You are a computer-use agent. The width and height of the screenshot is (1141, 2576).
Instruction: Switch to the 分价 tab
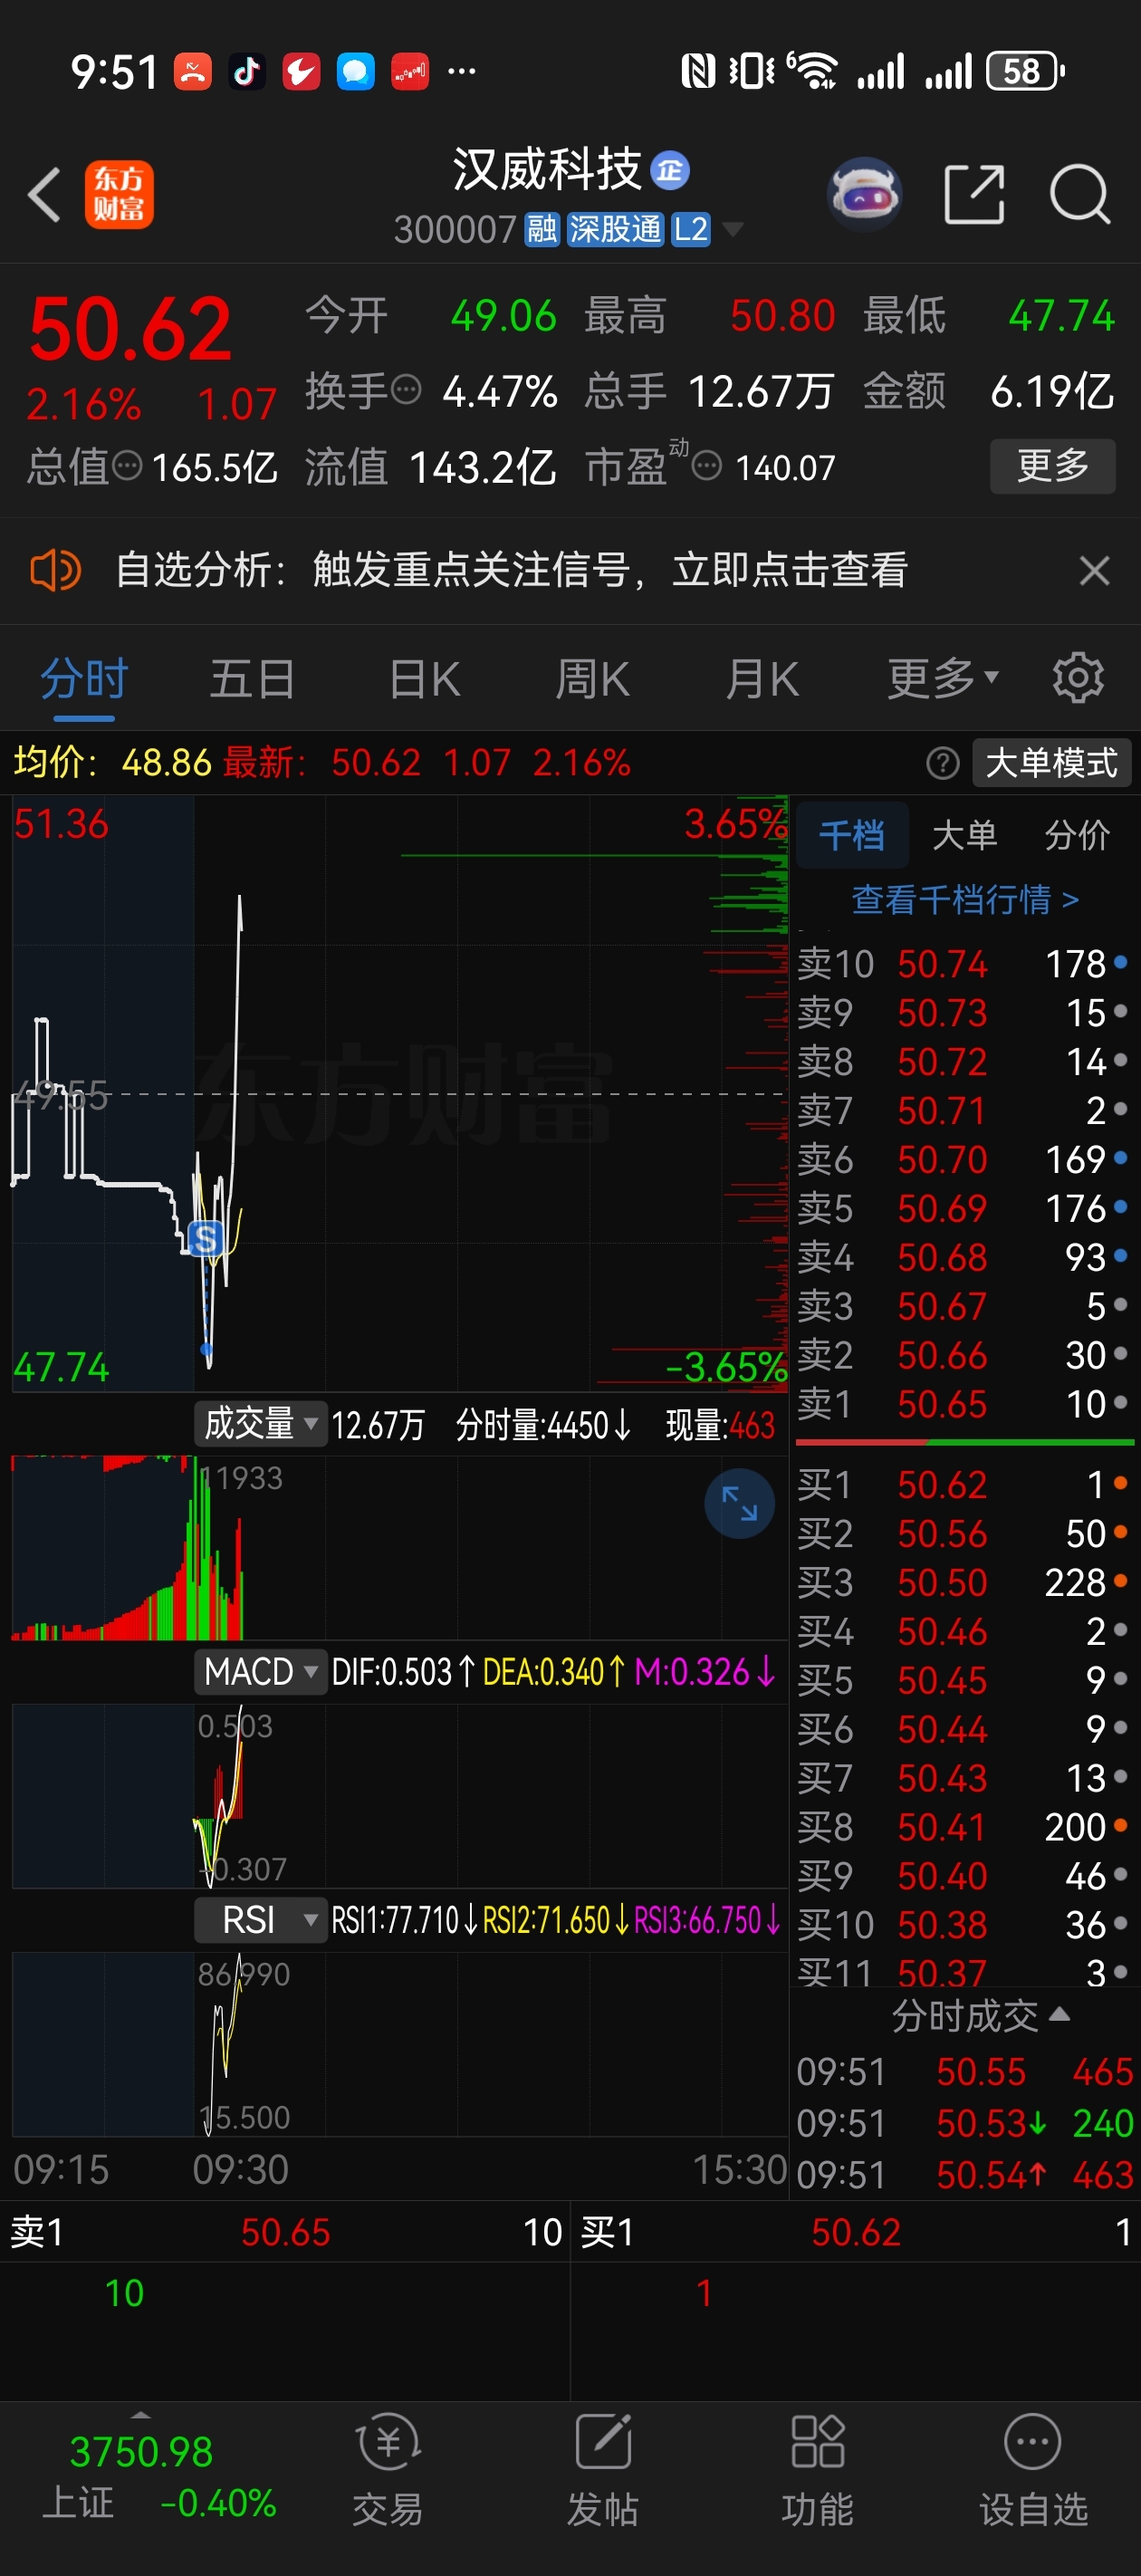1078,835
